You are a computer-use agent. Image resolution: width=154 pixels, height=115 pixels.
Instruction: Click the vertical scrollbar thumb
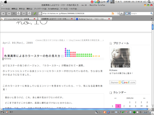[153, 27]
